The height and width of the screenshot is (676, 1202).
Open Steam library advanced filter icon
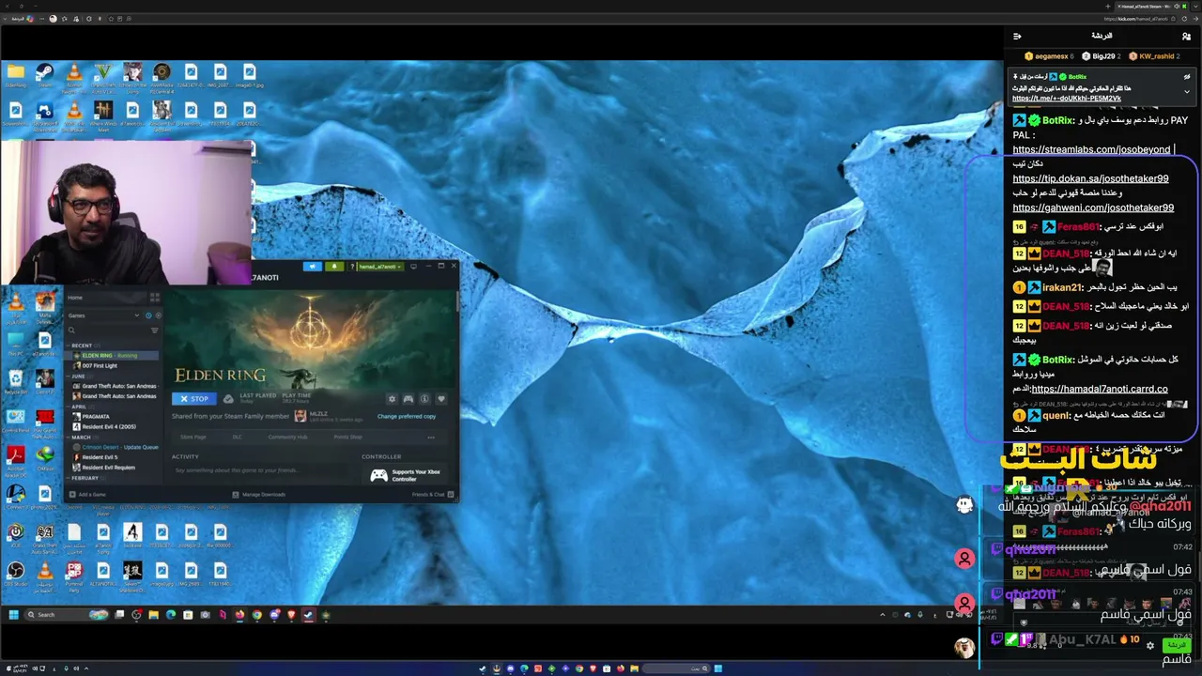click(x=154, y=330)
